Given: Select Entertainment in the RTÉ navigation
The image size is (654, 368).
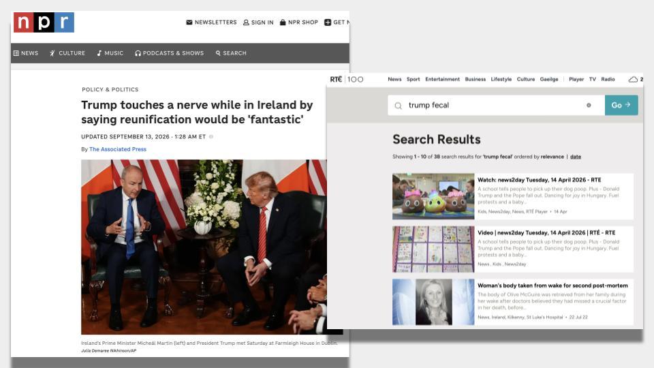Looking at the screenshot, I should point(442,79).
